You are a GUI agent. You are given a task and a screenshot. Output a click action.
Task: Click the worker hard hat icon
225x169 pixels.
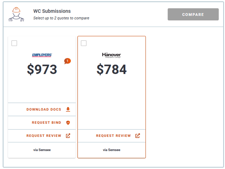pyautogui.click(x=16, y=14)
